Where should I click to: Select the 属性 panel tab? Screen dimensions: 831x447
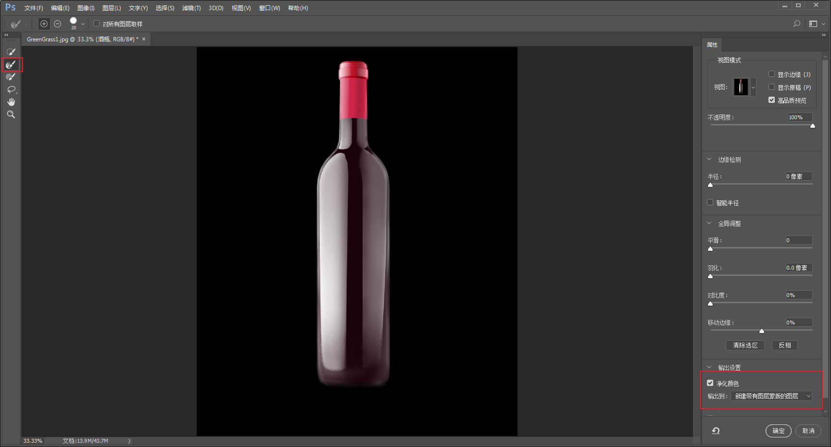pos(712,45)
